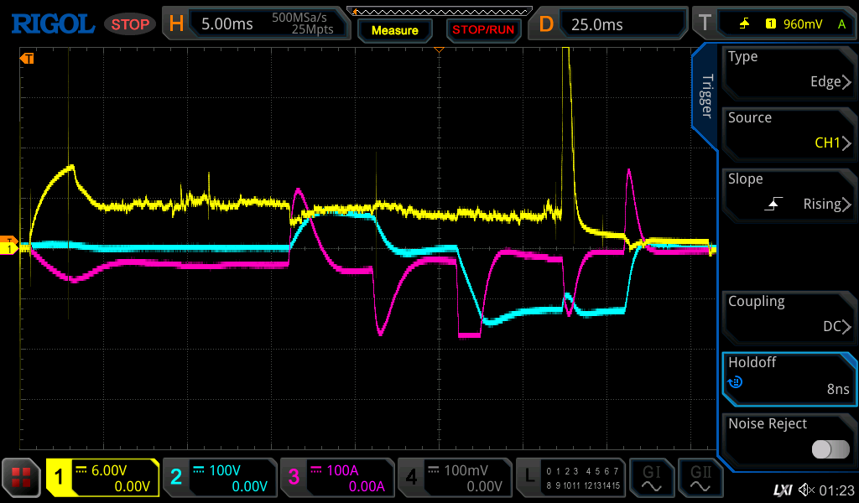
Task: Open the Slope Rising selector
Action: [x=789, y=193]
